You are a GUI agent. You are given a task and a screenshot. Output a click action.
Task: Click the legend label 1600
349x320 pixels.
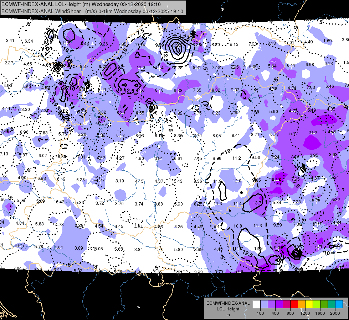coord(320,313)
